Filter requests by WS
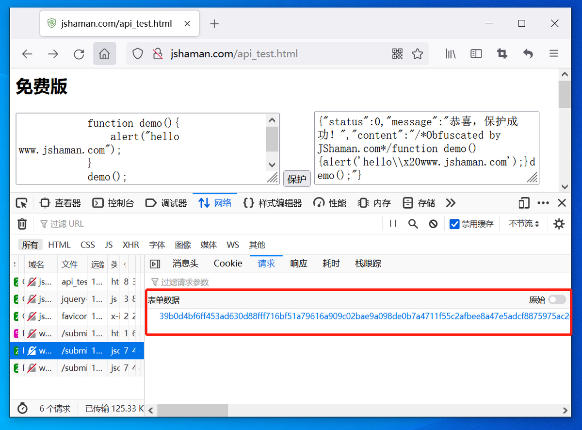This screenshot has height=430, width=582. tap(233, 245)
